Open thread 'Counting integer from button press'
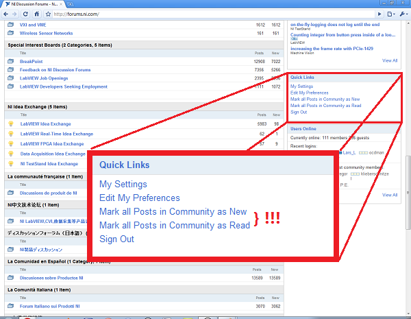 (343, 35)
